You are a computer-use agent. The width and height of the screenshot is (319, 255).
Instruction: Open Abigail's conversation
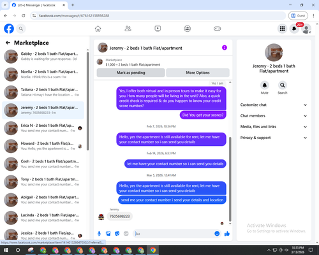tap(43, 200)
